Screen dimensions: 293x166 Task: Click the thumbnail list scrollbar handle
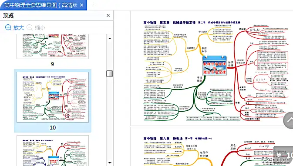[110, 73]
